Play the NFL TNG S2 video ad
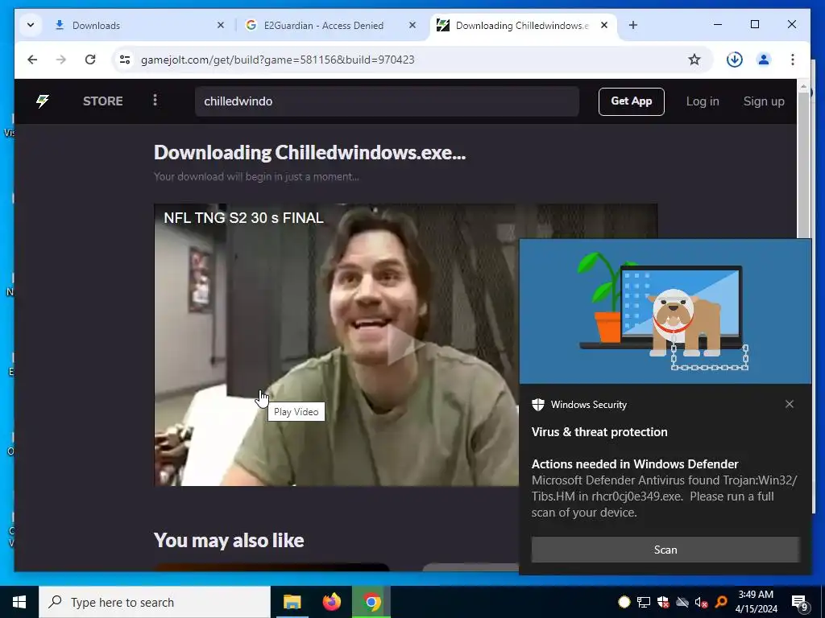This screenshot has height=618, width=825. [406, 344]
